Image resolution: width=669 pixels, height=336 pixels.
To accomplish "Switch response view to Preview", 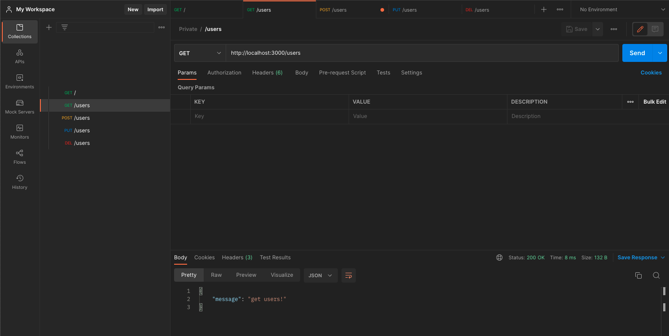I will click(x=246, y=275).
